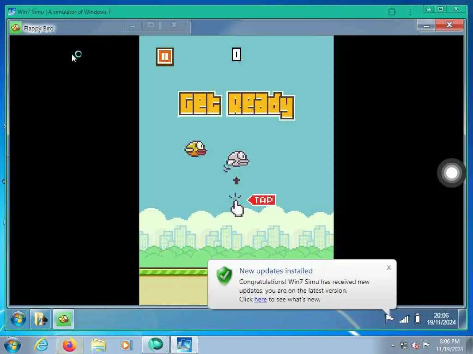Tap the yellow flappy bird
The height and width of the screenshot is (354, 473).
195,149
